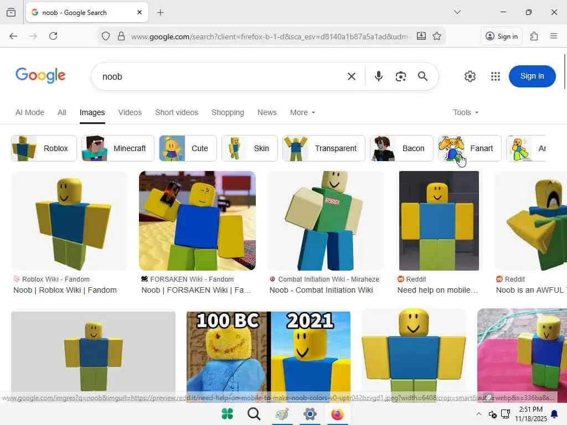
Task: Open Windows Start menu in taskbar
Action: (228, 414)
